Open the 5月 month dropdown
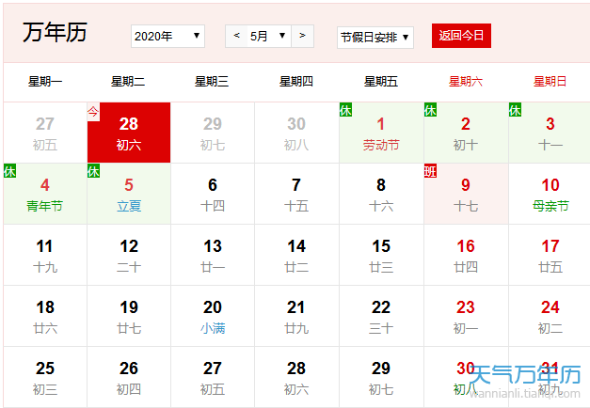 point(269,36)
